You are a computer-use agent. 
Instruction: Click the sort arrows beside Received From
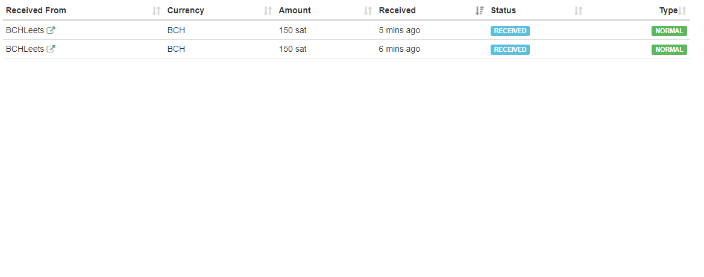click(x=157, y=11)
